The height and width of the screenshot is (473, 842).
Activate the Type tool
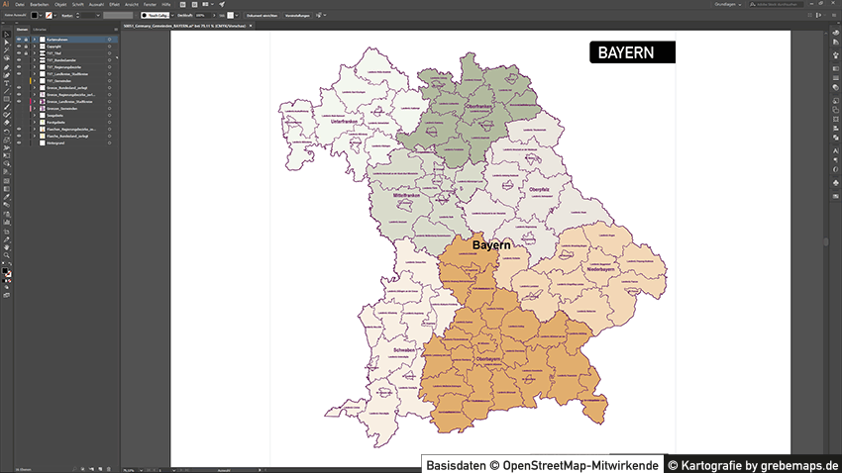pos(6,83)
